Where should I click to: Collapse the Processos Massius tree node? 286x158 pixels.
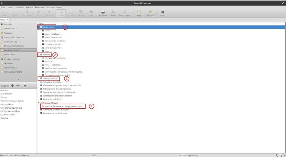pyautogui.click(x=39, y=103)
